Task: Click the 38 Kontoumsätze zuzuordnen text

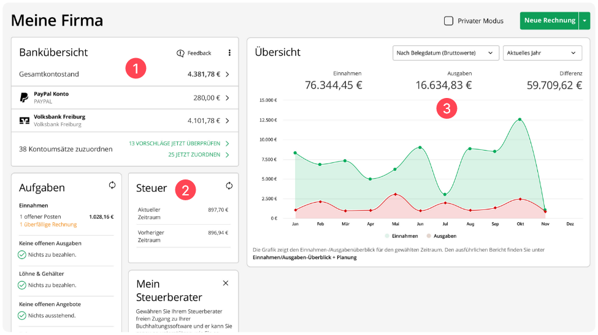Action: (x=66, y=149)
